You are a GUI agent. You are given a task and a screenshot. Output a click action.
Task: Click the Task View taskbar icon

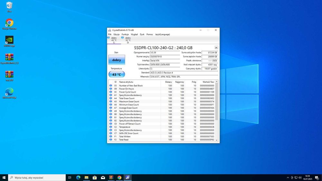(x=70, y=177)
